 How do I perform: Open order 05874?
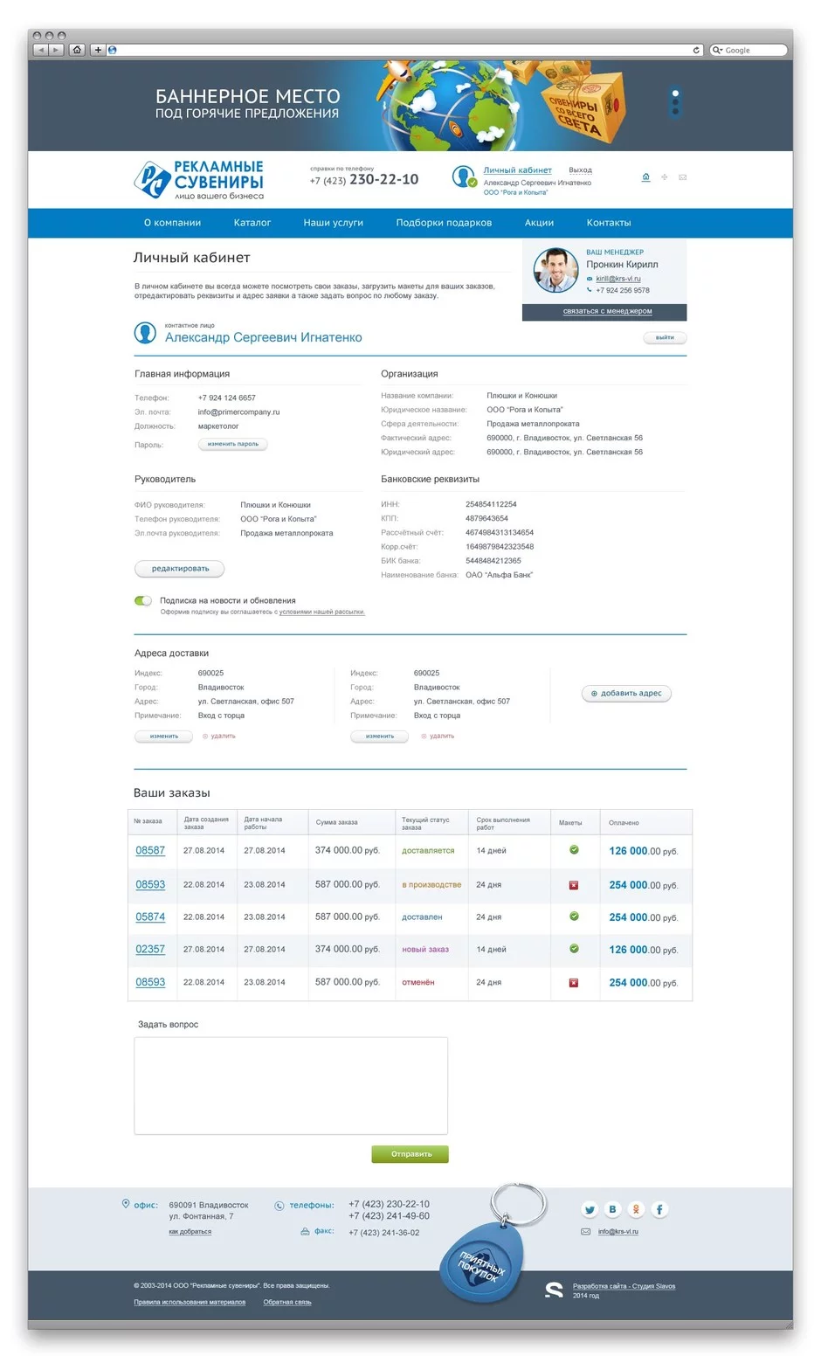150,917
